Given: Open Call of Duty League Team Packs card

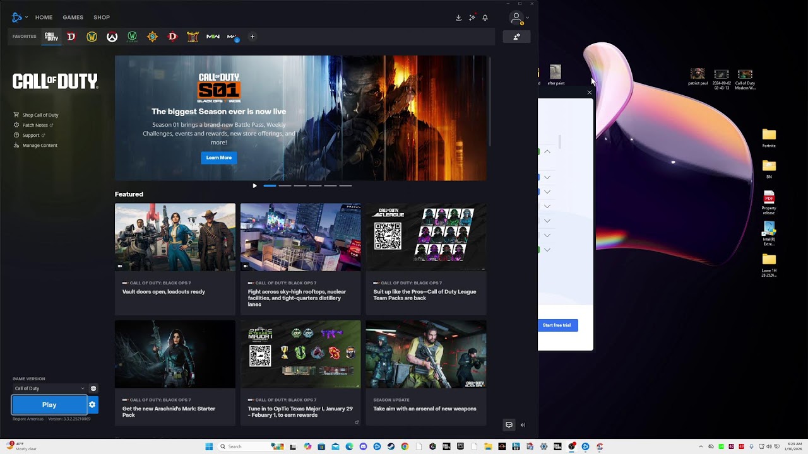Looking at the screenshot, I should 426,259.
